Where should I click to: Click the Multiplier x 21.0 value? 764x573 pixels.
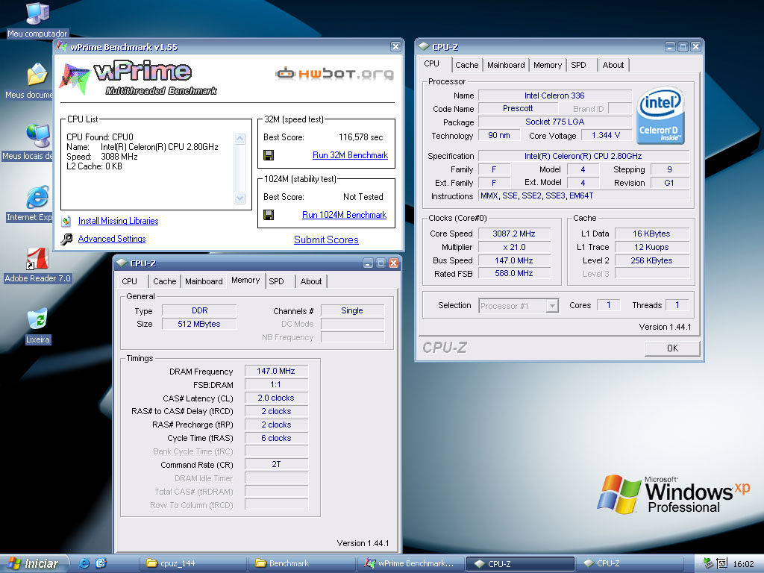tap(514, 247)
